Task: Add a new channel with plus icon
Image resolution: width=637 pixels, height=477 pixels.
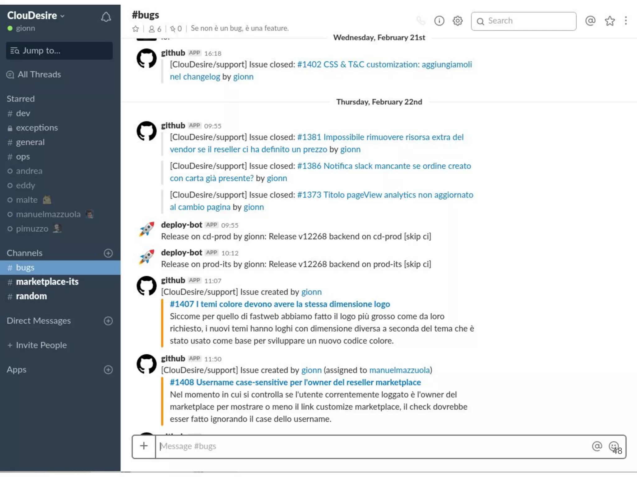Action: point(108,253)
